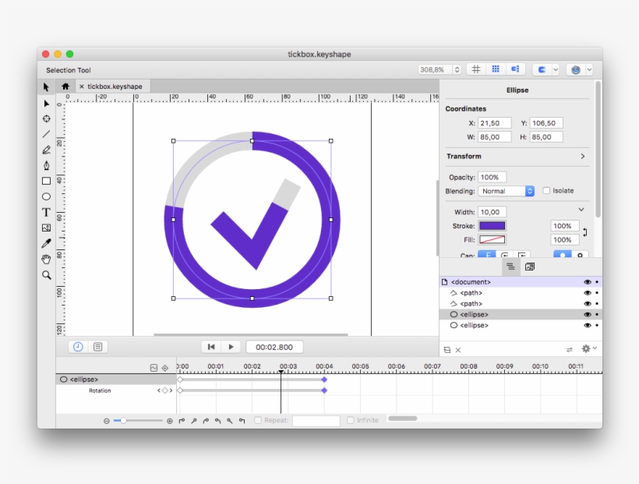This screenshot has width=639, height=484.
Task: Jump to start with the rewind button
Action: click(x=210, y=347)
